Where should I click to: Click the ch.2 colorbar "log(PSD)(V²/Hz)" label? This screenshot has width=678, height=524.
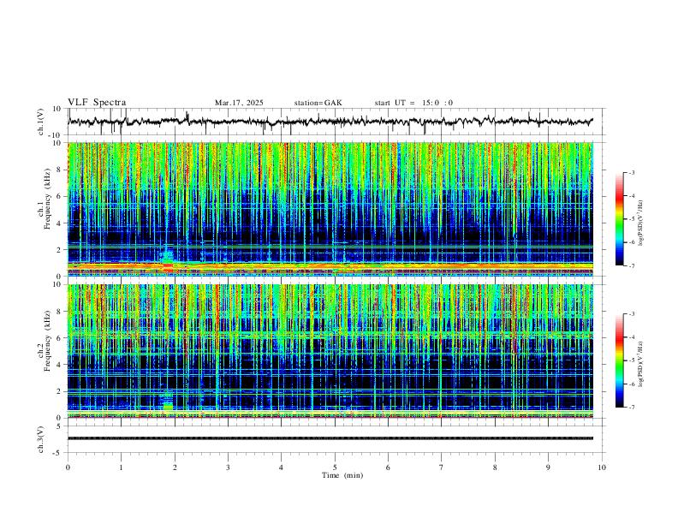click(640, 364)
